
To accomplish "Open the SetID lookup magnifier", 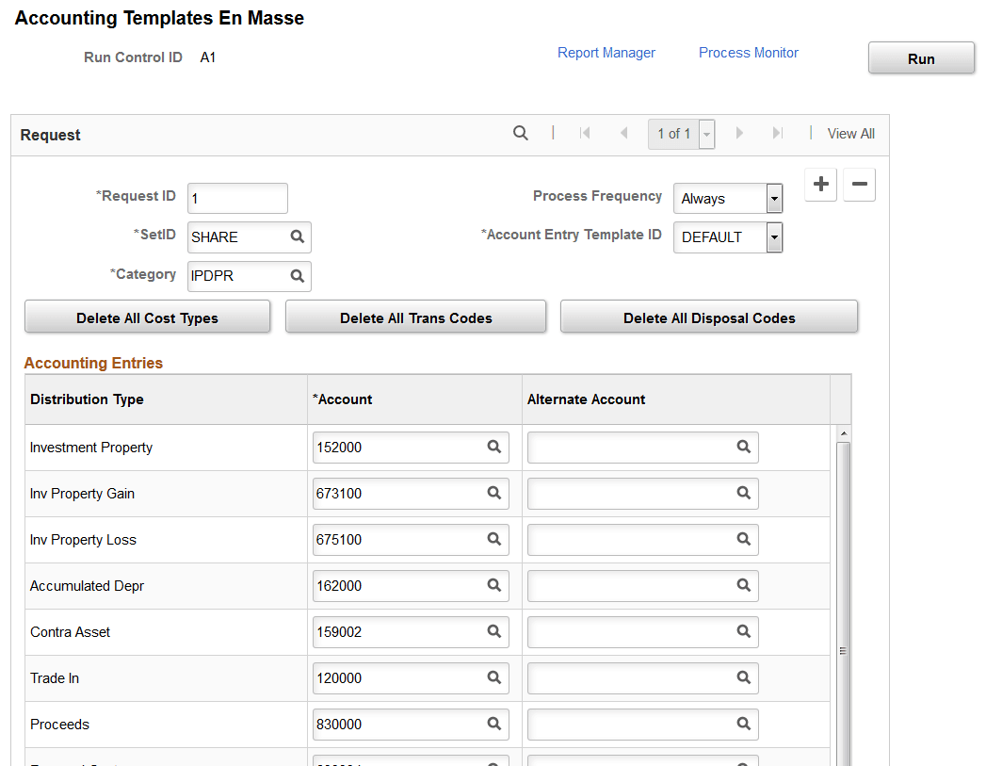I will pos(296,237).
